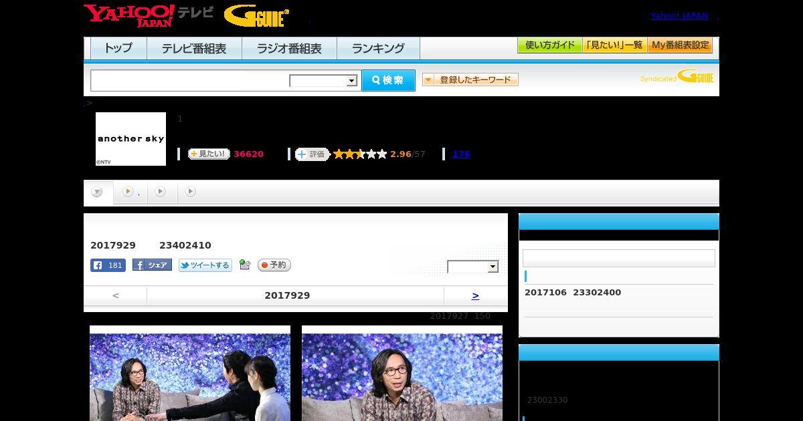This screenshot has width=803, height=421.
Task: Open the ラジオ番組表 tab
Action: pos(289,49)
